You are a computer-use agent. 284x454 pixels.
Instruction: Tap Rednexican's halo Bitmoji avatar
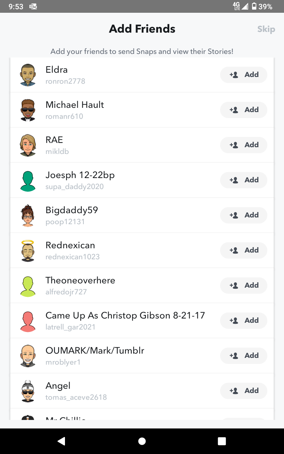click(x=28, y=250)
